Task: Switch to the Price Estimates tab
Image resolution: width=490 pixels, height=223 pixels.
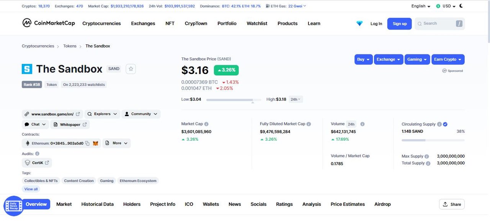Action: tap(348, 204)
